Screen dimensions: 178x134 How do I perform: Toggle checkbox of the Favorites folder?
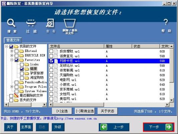click(17, 60)
